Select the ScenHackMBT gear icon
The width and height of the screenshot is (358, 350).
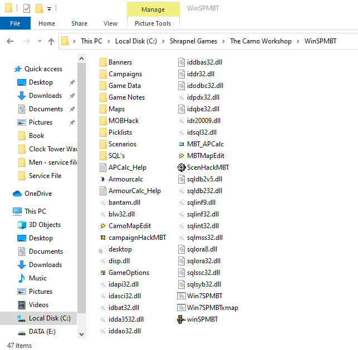pos(181,167)
